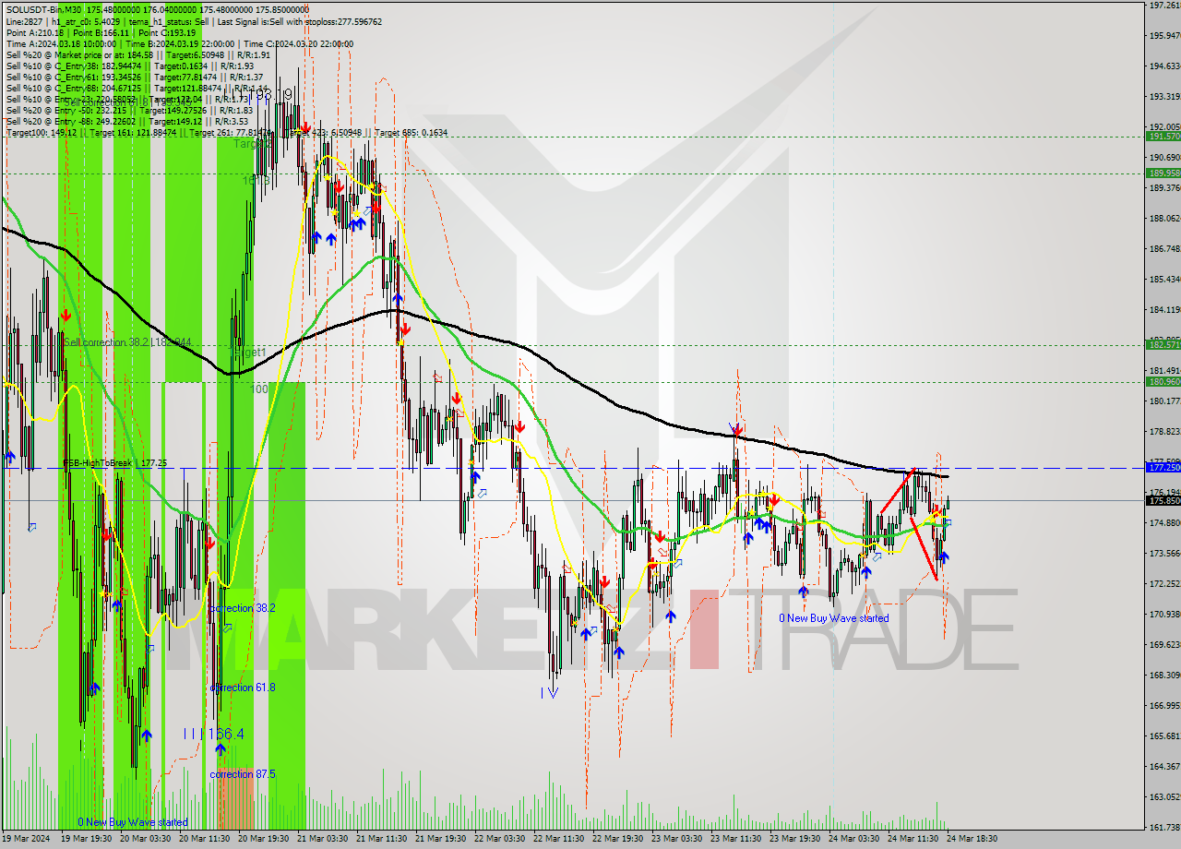Click the 173.566 price axis label
This screenshot has height=849, width=1181.
click(1165, 554)
